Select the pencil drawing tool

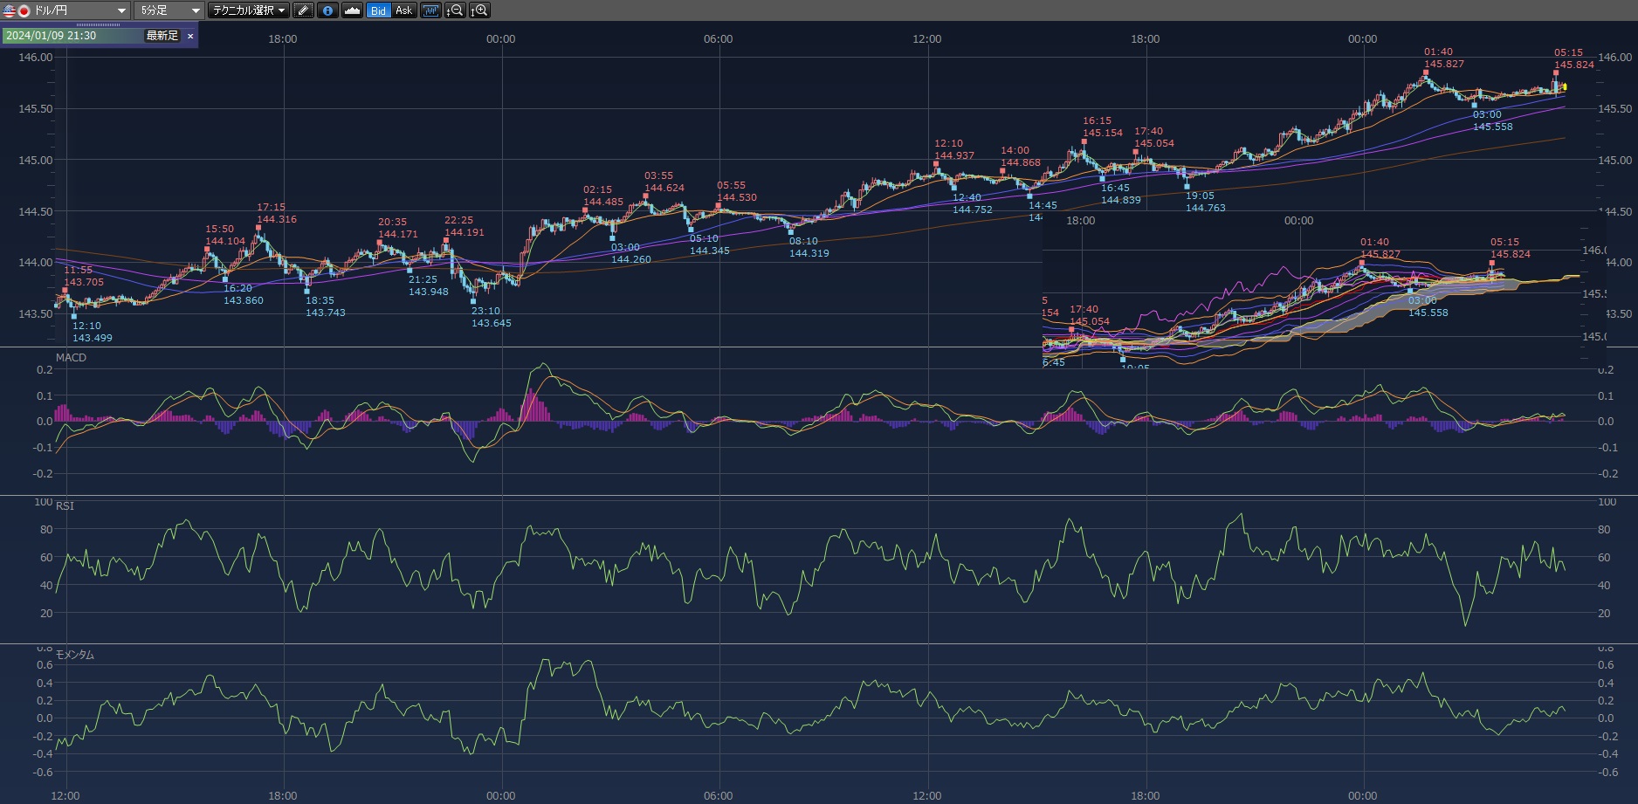[303, 10]
